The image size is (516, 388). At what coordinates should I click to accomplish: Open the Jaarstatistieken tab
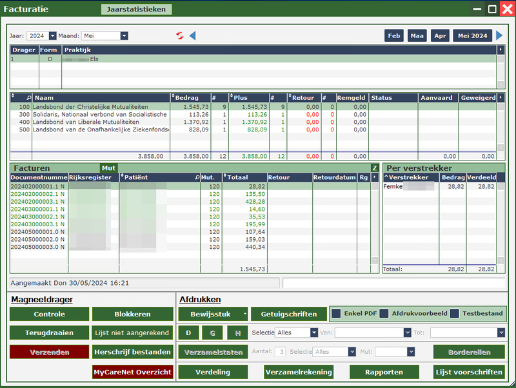coord(136,9)
